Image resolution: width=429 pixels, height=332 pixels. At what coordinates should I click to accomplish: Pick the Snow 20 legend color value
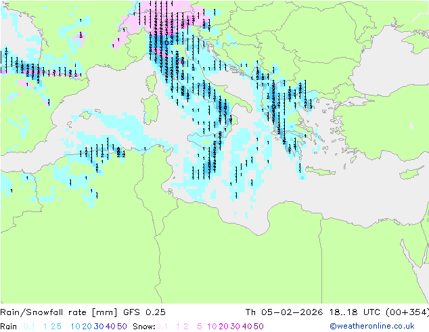tap(223, 327)
